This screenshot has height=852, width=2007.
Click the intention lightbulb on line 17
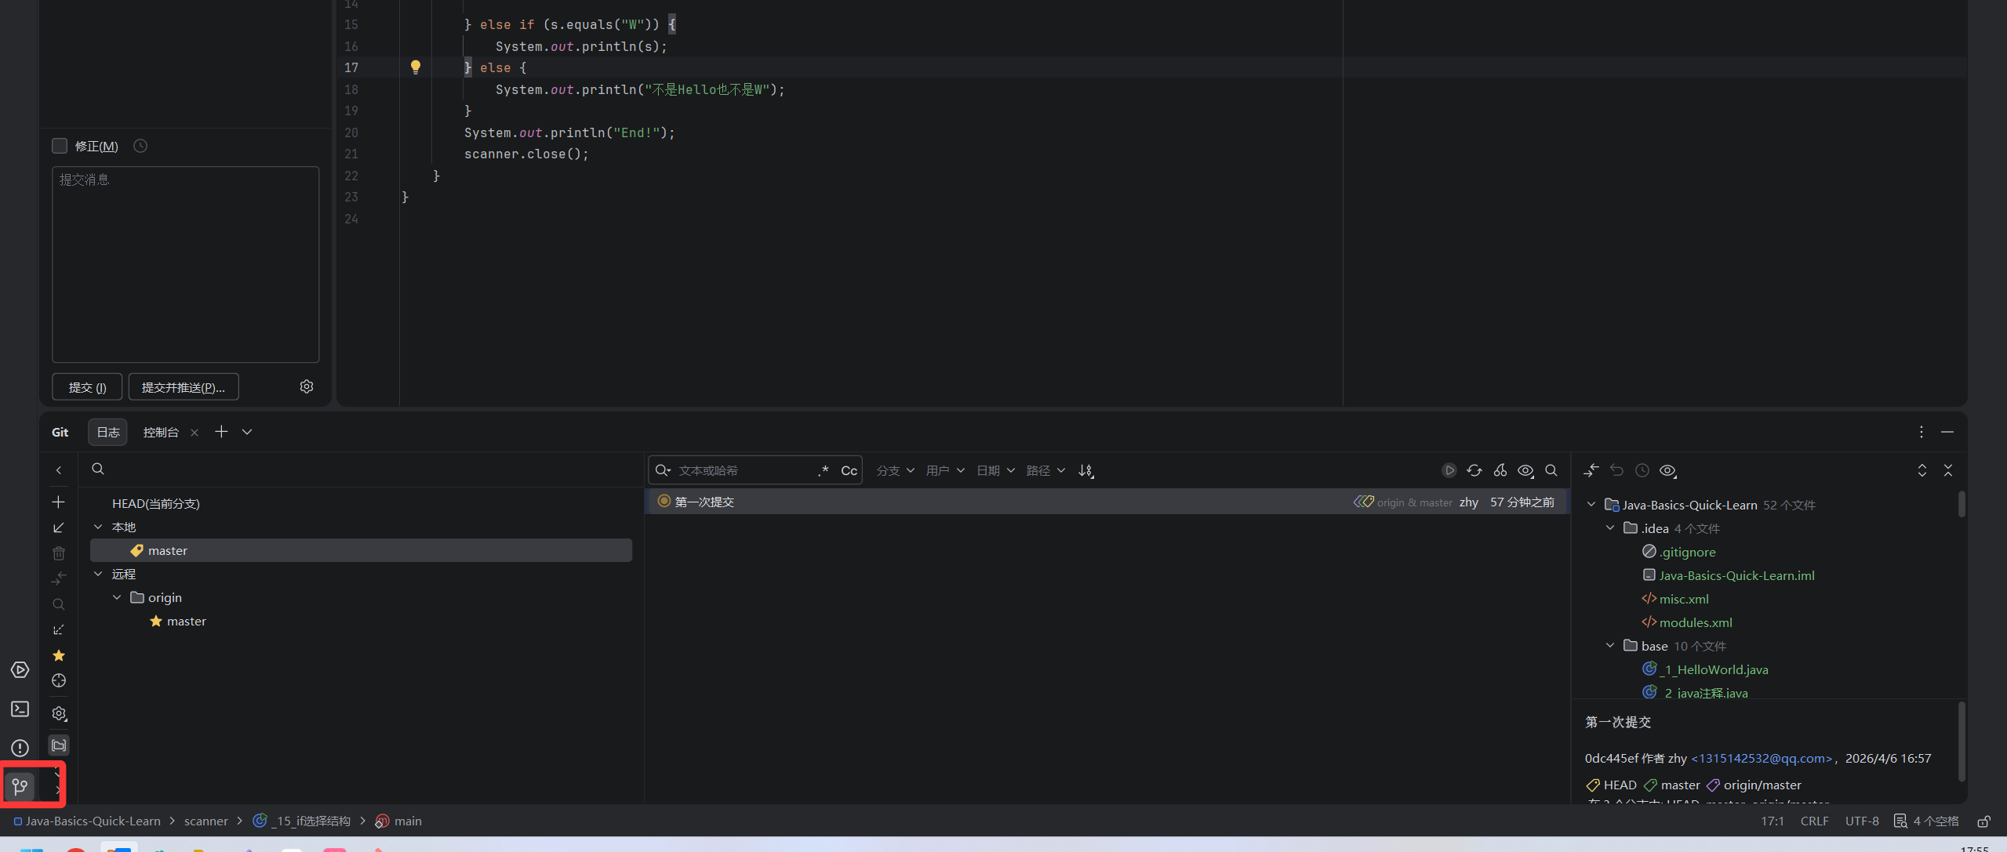tap(416, 67)
